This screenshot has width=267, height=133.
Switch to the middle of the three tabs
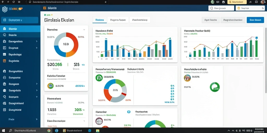click(118, 20)
